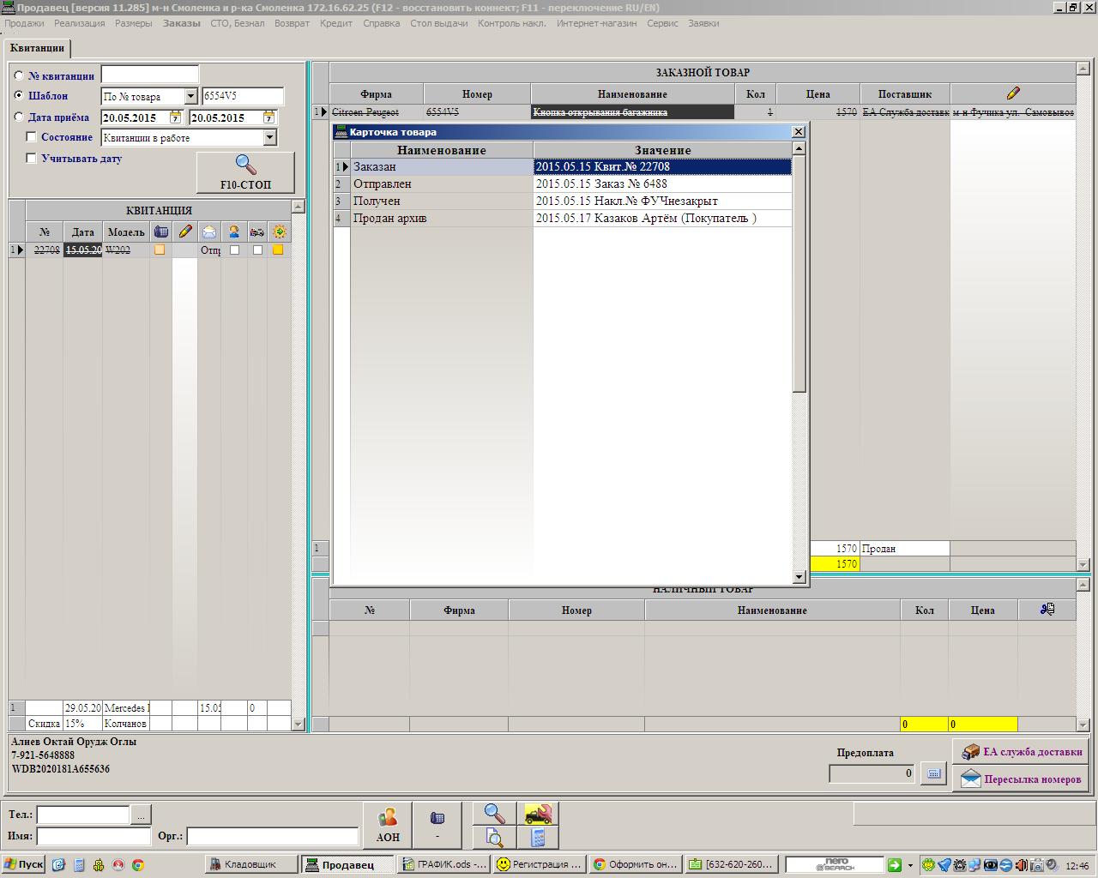The image size is (1098, 878).
Task: Click the orange square in receipt 22708's phone column
Action: pyautogui.click(x=160, y=250)
